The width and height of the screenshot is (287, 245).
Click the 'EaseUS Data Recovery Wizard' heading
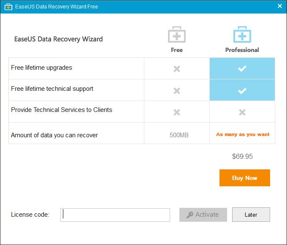point(58,39)
